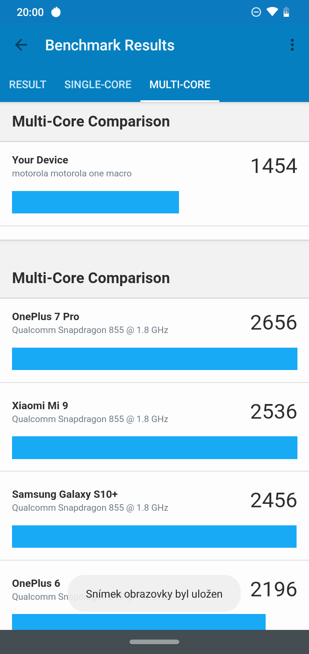
Task: Tap the back arrow icon
Action: pyautogui.click(x=21, y=45)
